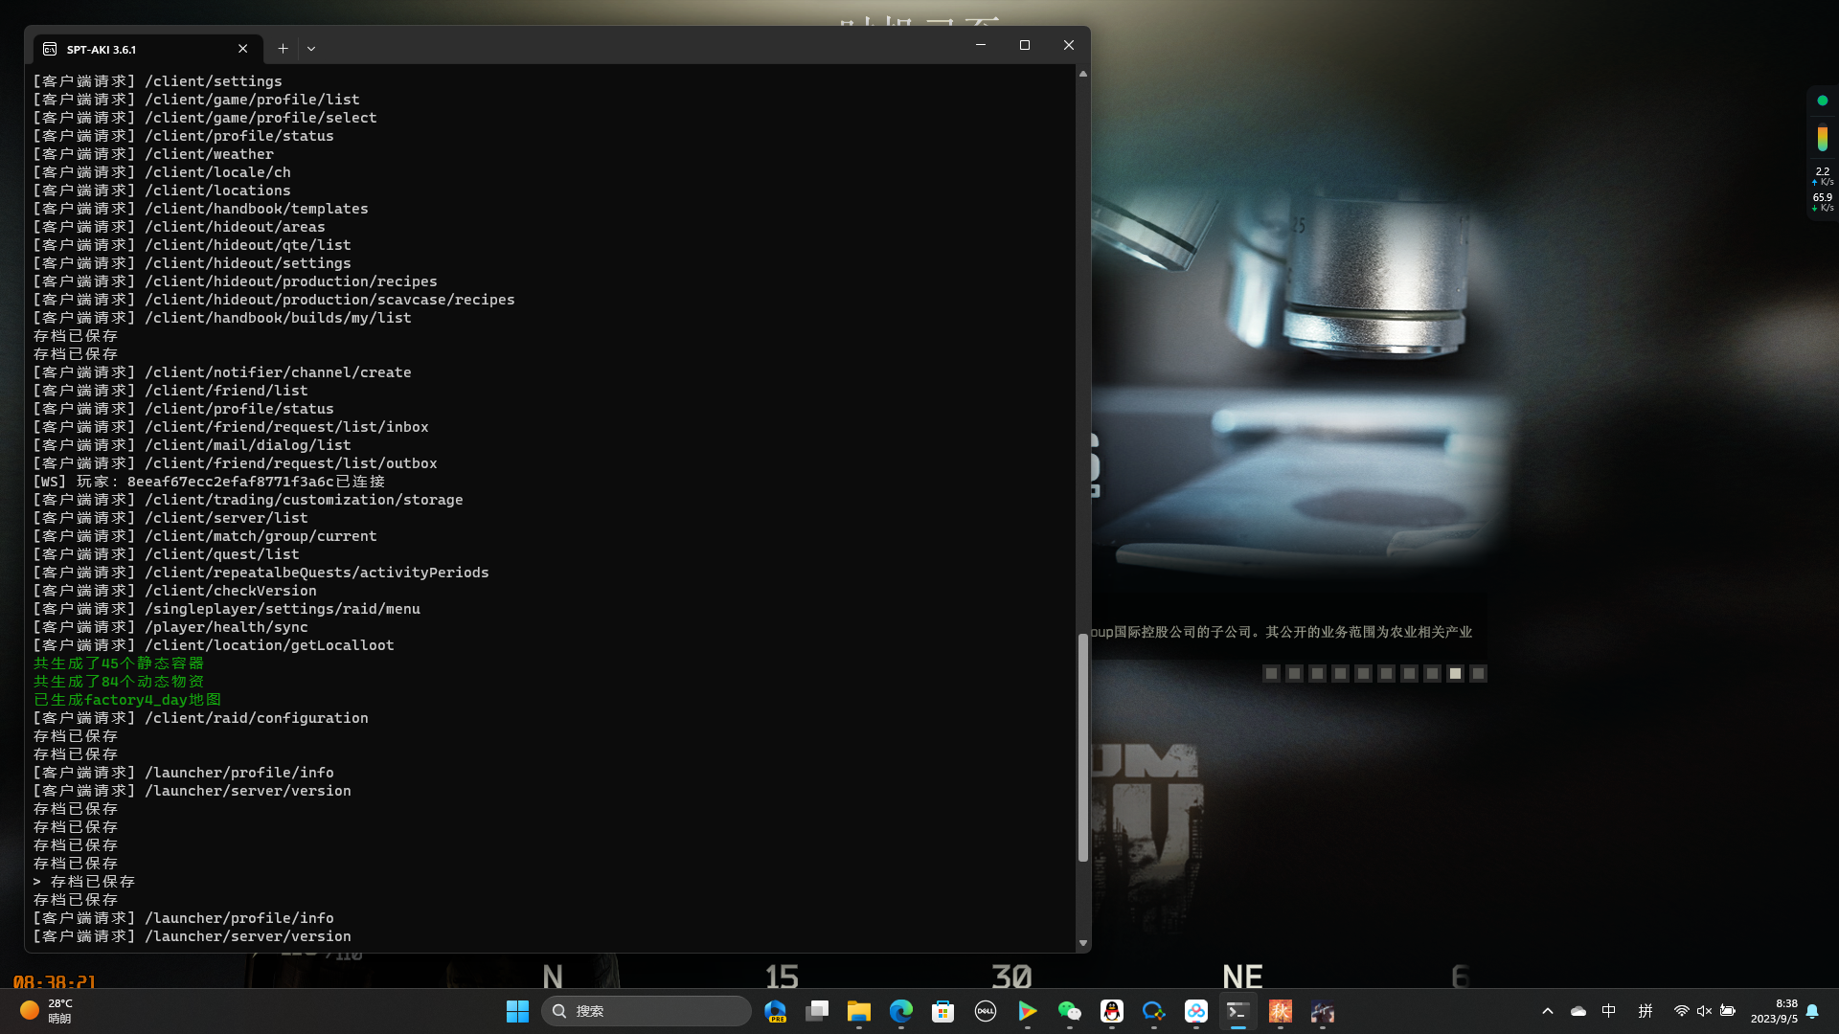Open a new terminal tab with plus button

click(283, 48)
